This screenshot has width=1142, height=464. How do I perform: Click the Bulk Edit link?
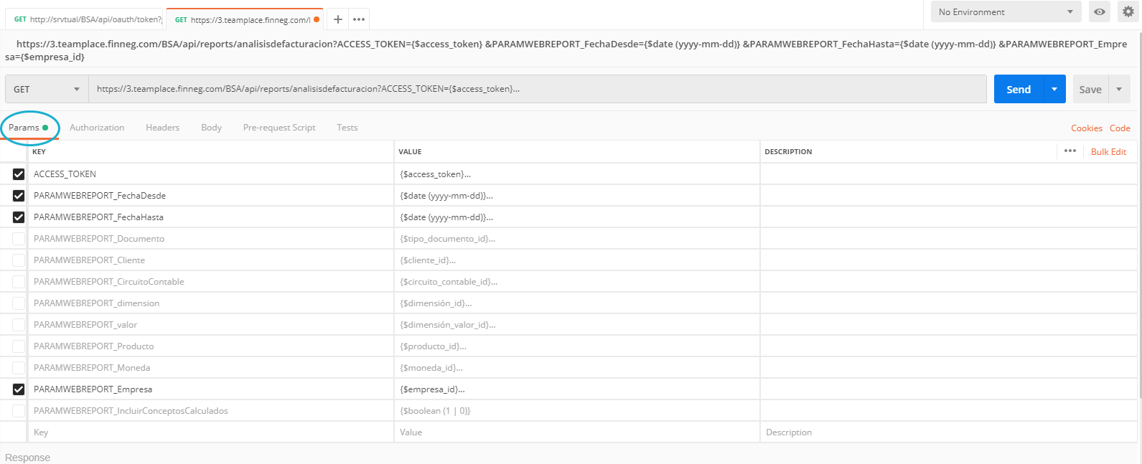point(1109,151)
